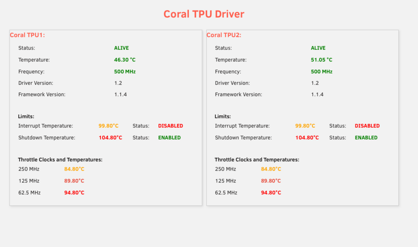Click TPU1 shutdown temperature 104.80°C
Screen dimensions: 418x247
tap(110, 138)
